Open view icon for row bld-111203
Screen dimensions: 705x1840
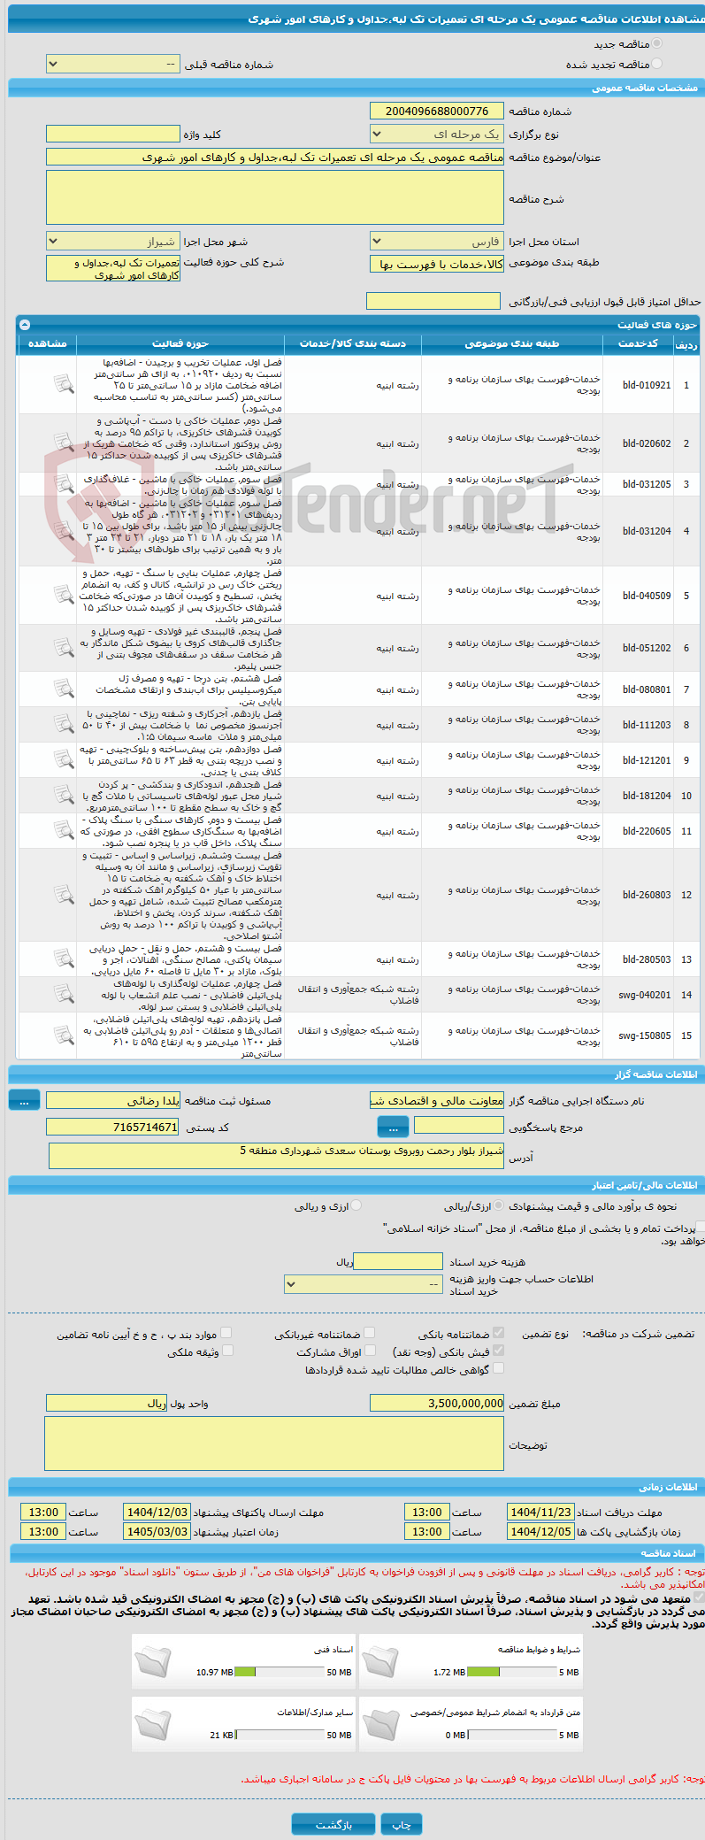[63, 724]
